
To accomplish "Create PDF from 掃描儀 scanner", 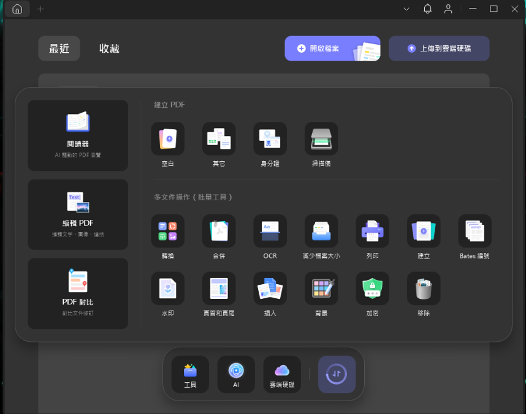I will pyautogui.click(x=321, y=138).
